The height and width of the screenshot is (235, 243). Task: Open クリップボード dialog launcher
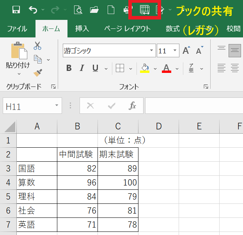pos(53,87)
